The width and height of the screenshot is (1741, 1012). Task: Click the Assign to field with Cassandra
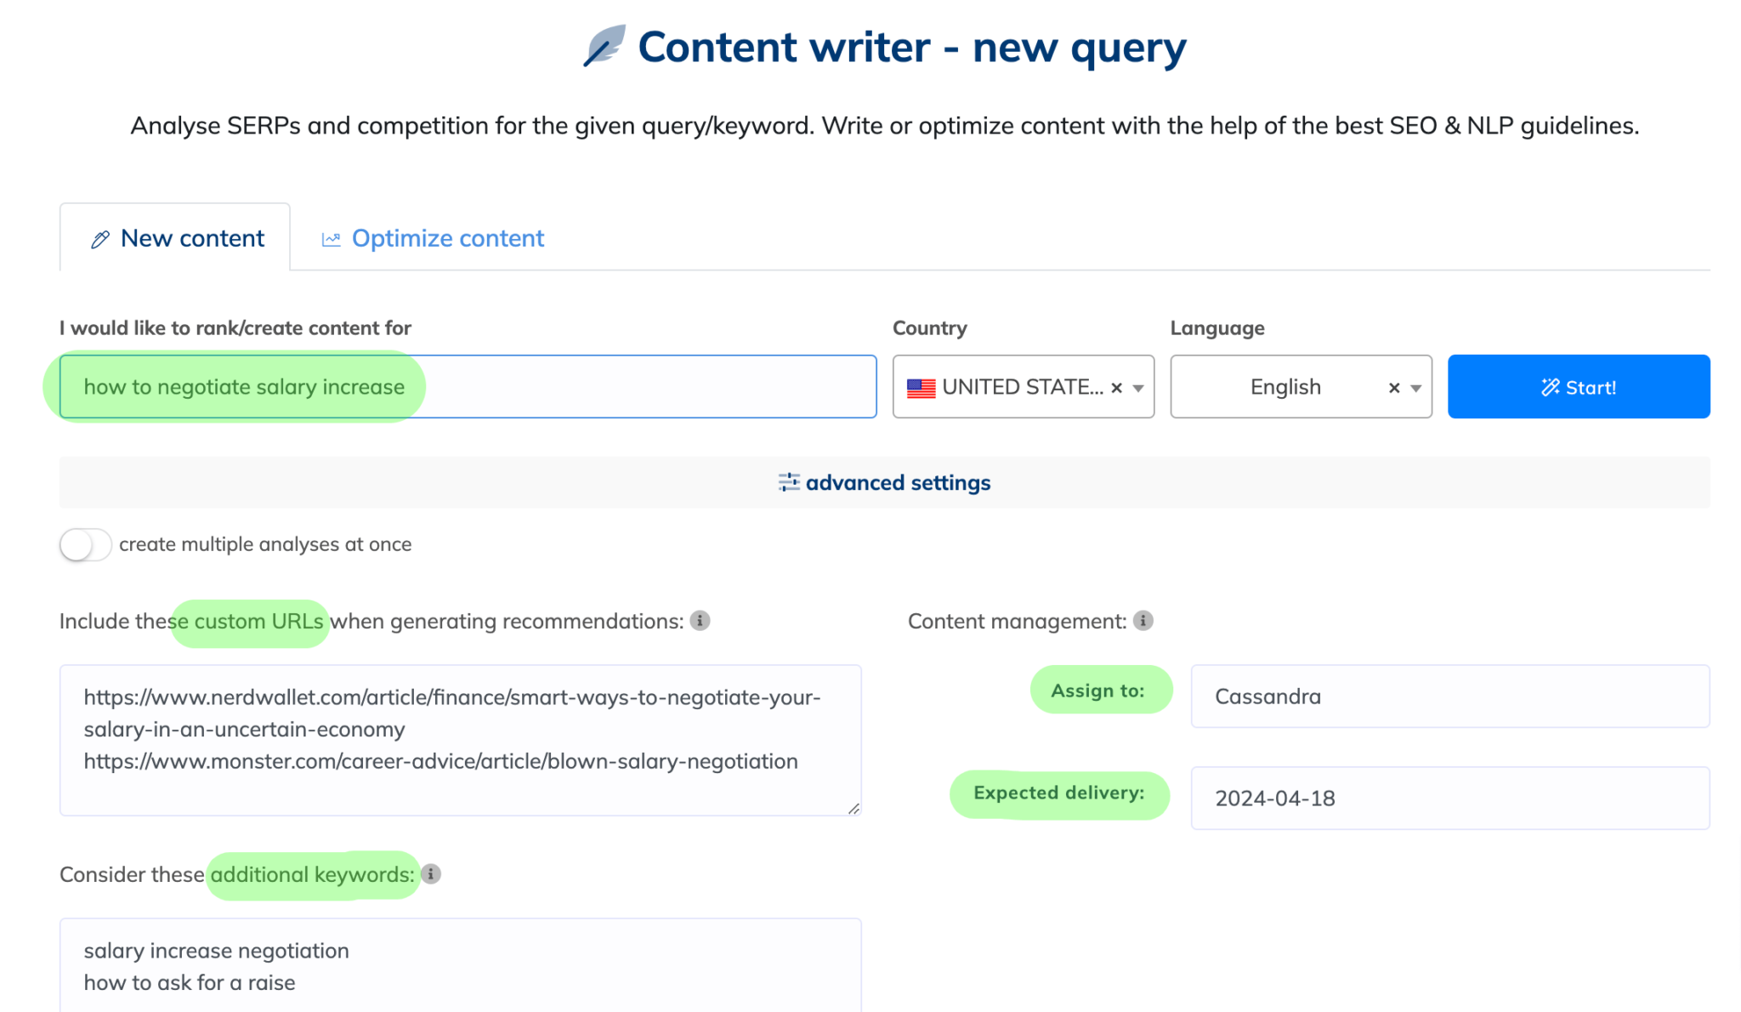[1449, 696]
